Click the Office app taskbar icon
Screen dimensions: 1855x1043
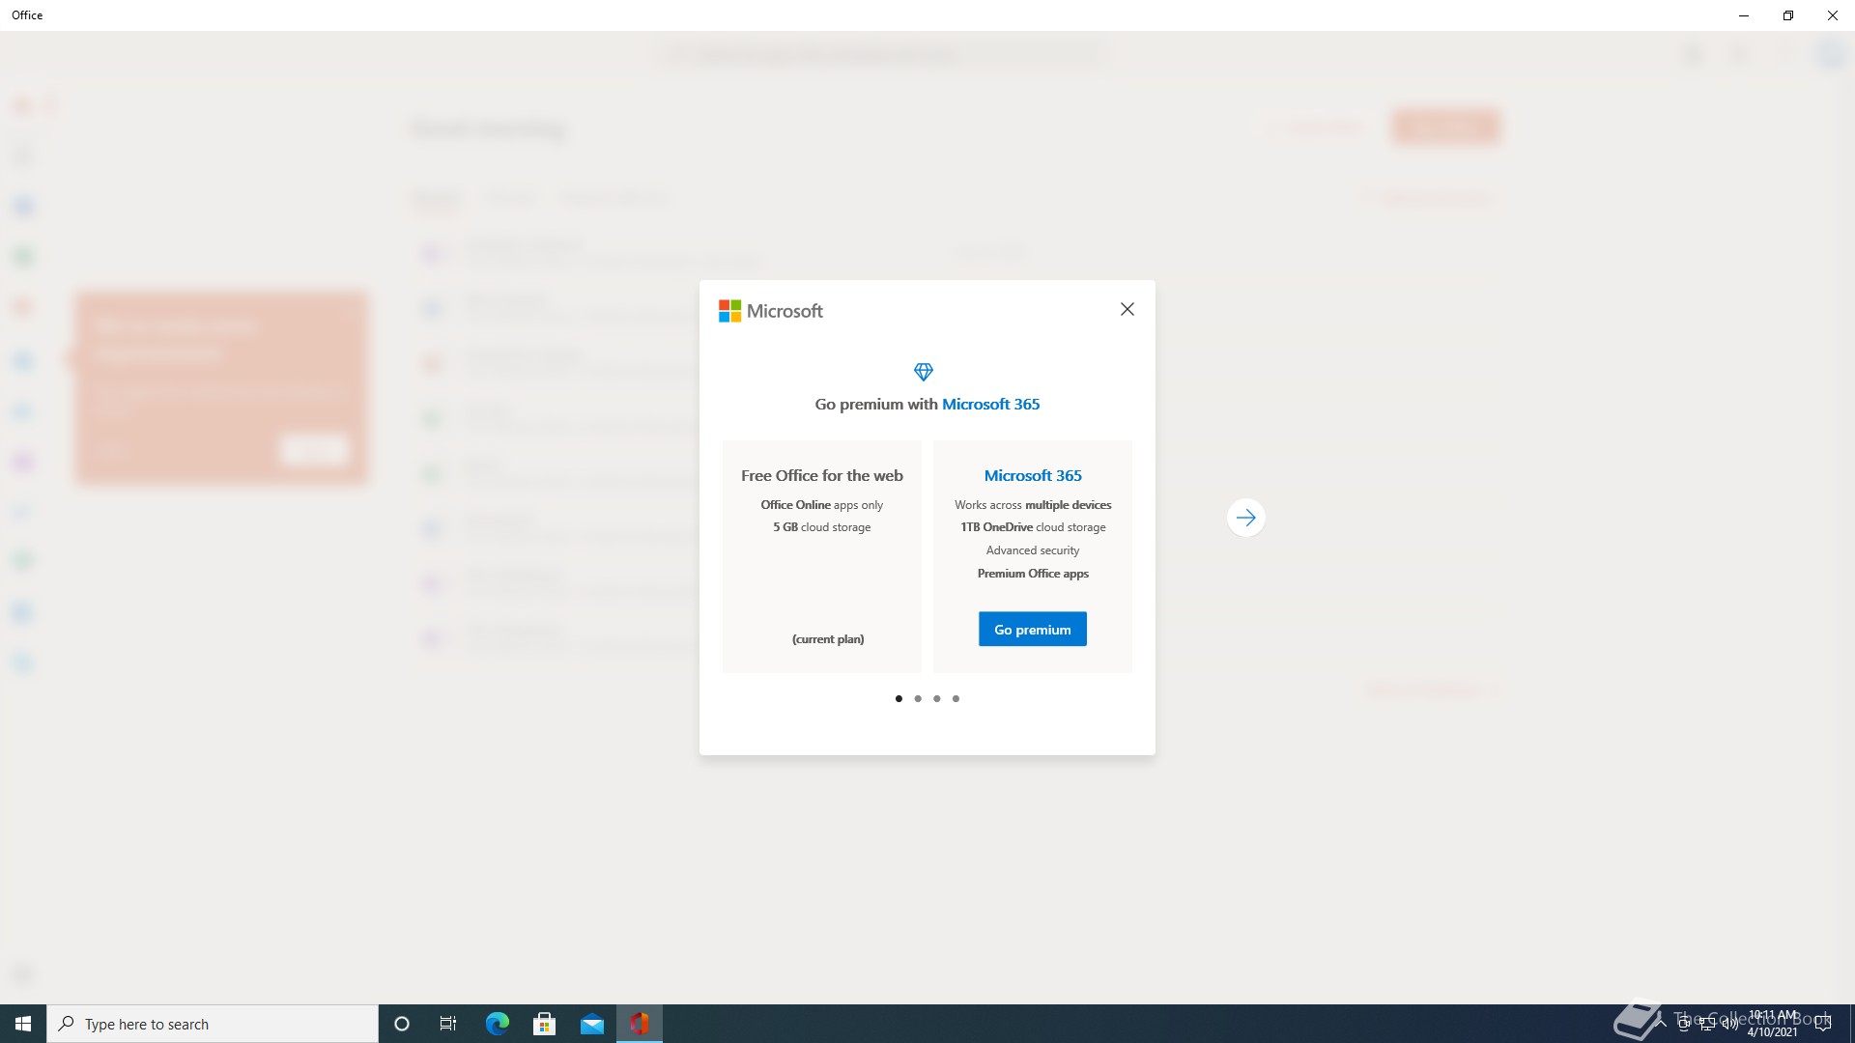640,1024
